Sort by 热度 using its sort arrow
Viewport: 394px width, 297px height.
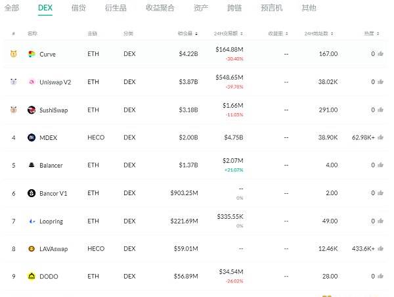[378, 34]
